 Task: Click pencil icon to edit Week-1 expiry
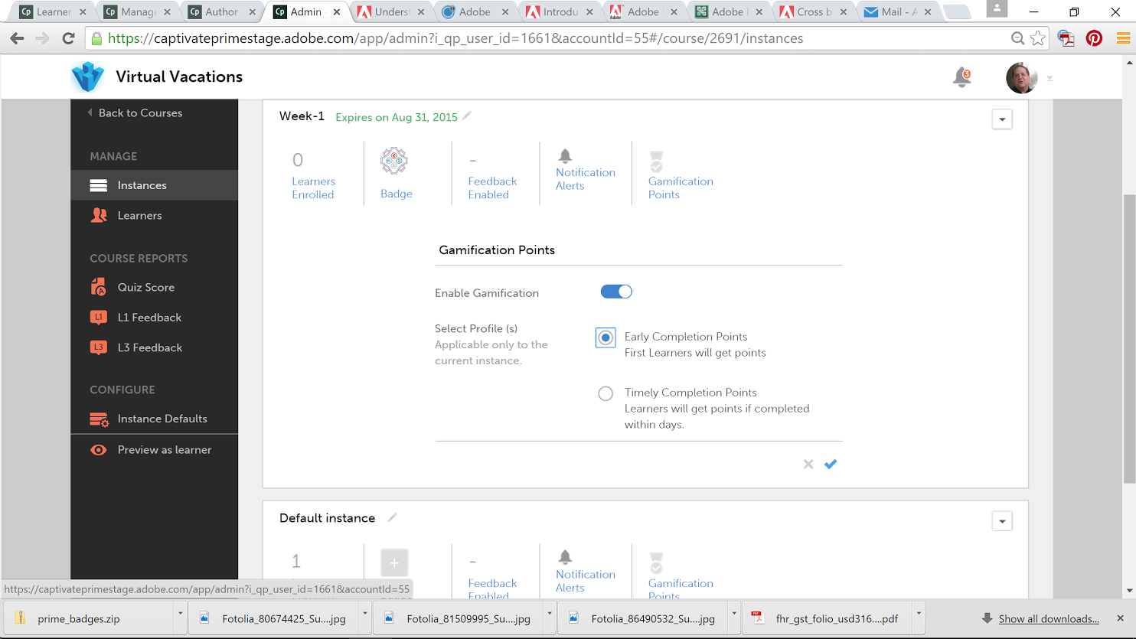pyautogui.click(x=467, y=116)
